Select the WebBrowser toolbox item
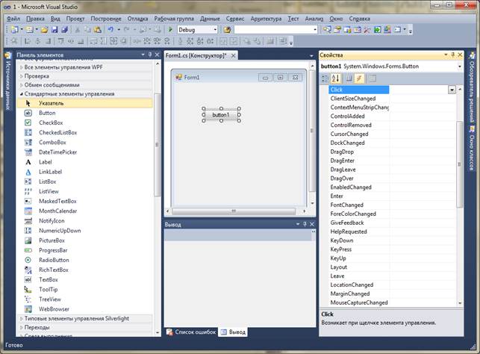This screenshot has height=354, width=480. pos(53,308)
